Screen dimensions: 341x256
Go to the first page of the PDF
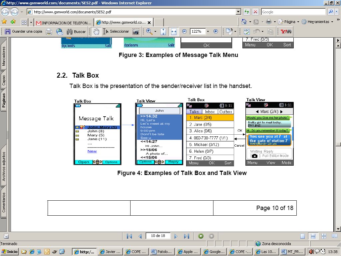130,236
